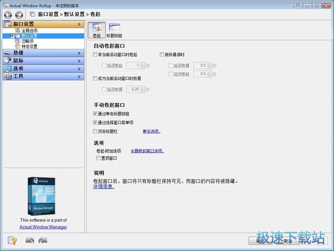Uncheck 通过单击标题按钮 checkbox
Image resolution: width=334 pixels, height=251 pixels.
click(x=95, y=114)
